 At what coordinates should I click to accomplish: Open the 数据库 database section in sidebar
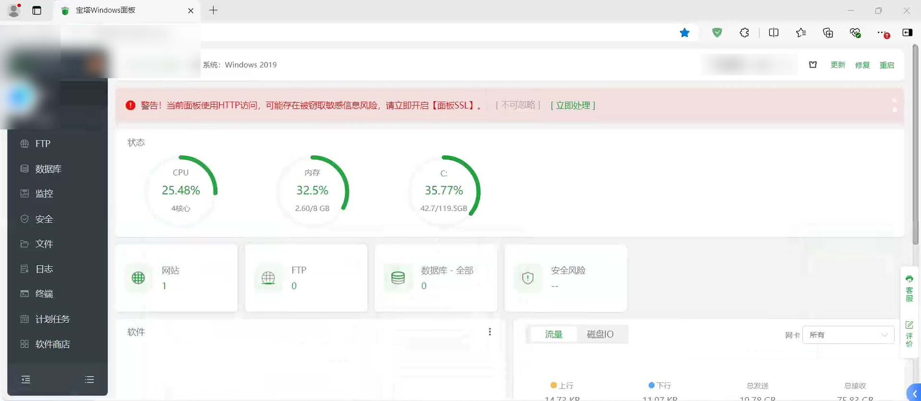coord(48,169)
